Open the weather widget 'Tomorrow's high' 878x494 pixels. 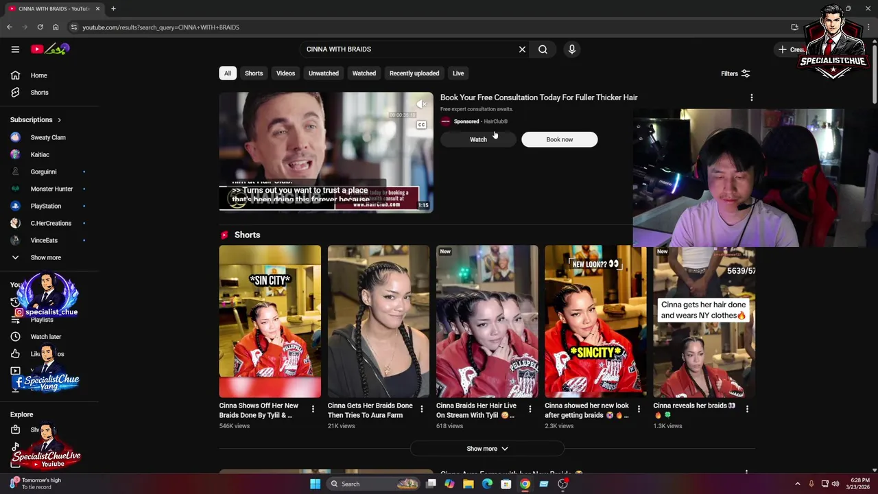point(36,484)
